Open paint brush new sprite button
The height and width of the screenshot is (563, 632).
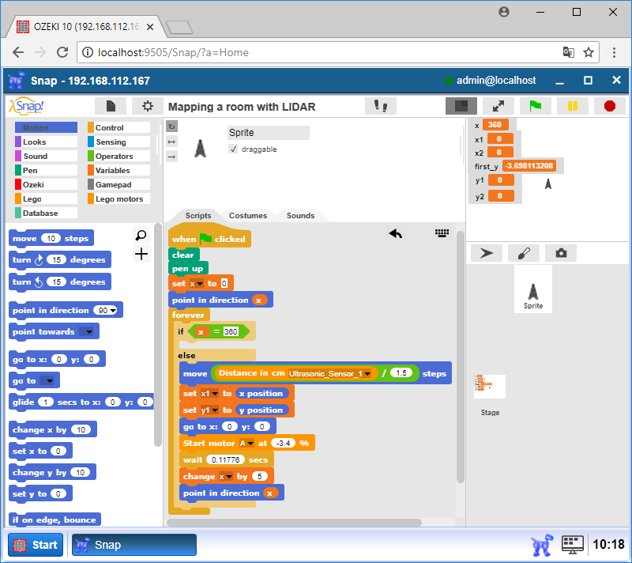(x=524, y=253)
